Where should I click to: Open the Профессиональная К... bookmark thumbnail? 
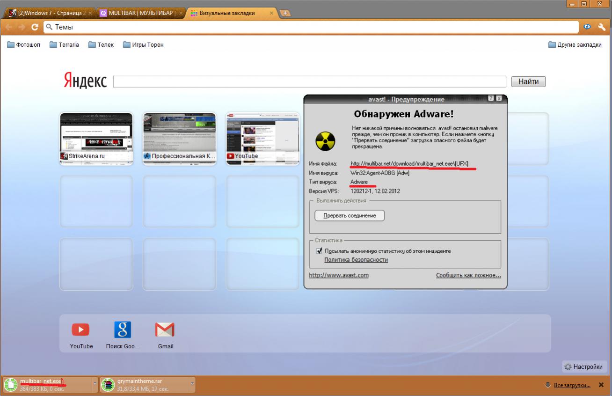pos(180,139)
